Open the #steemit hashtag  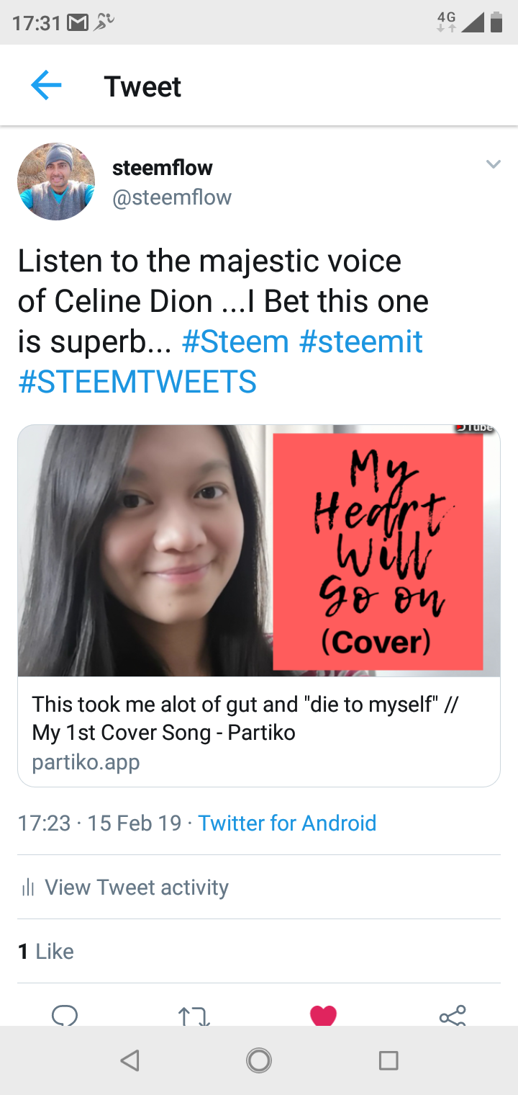(360, 341)
